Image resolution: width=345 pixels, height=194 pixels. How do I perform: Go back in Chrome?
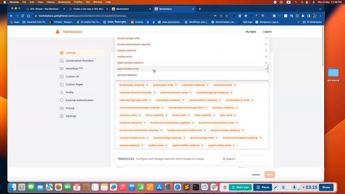coord(11,16)
